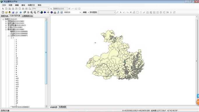Switch to the leftmost layer list tab

coord(5,16)
